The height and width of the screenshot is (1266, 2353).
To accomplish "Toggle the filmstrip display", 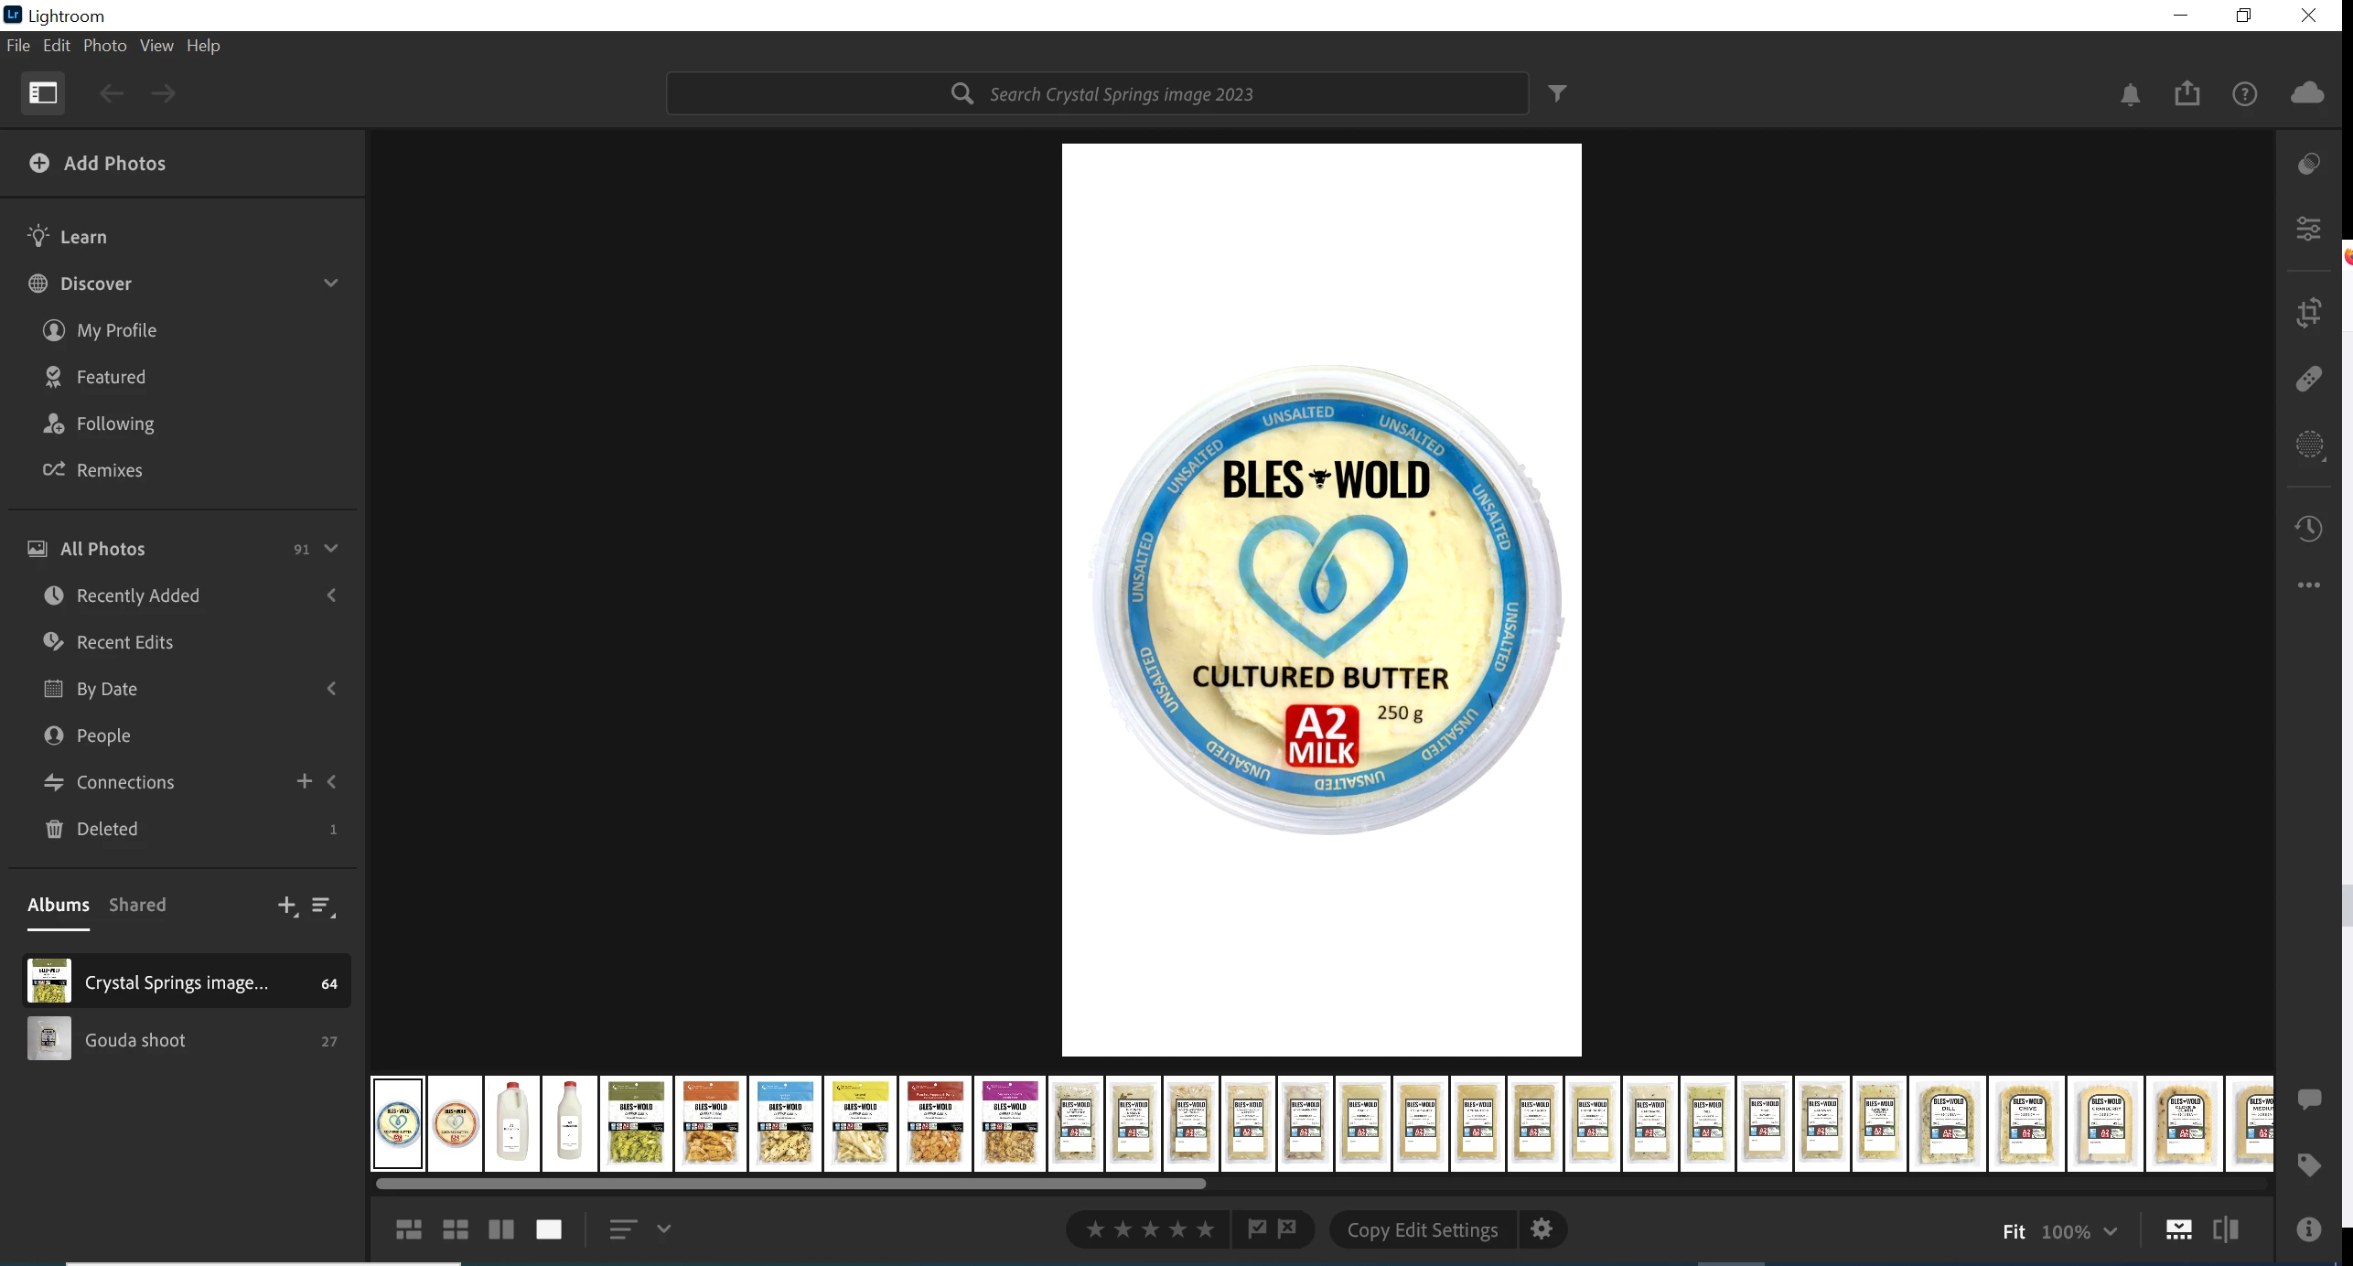I will (2178, 1229).
